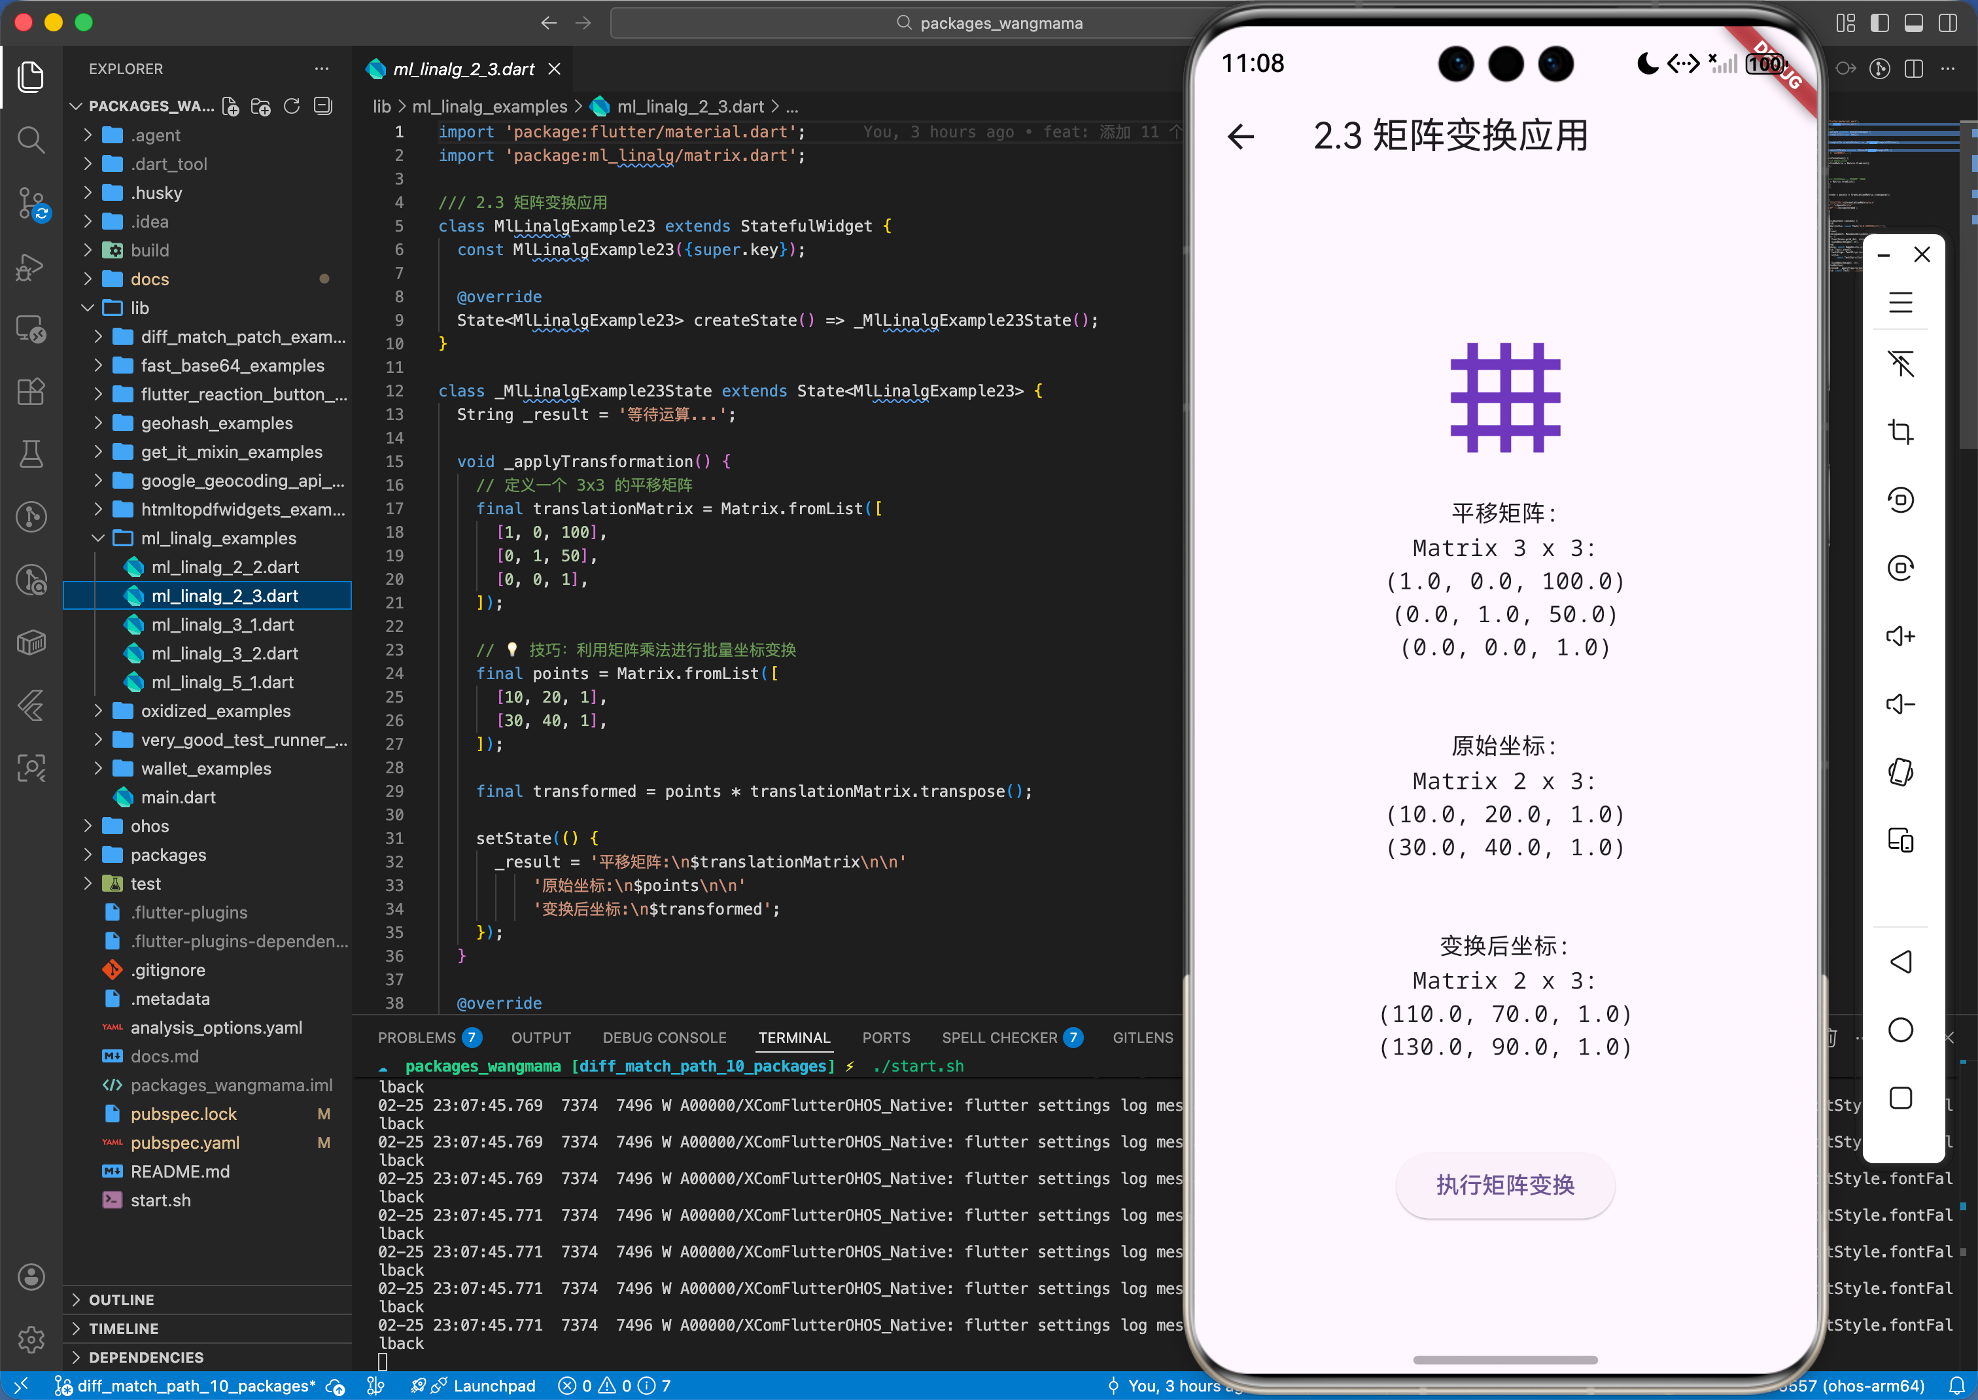Screen dimensions: 1978x1400
Task: Create a new folder in Explorer header
Action: [x=261, y=106]
